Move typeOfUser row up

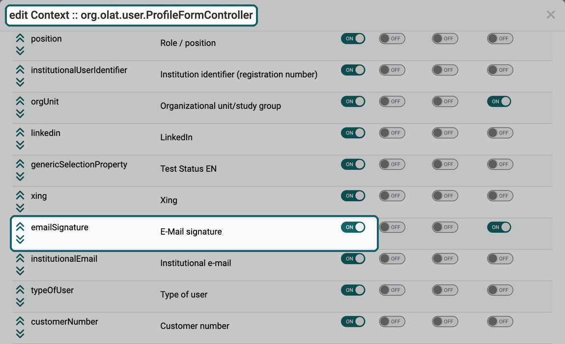coord(20,289)
